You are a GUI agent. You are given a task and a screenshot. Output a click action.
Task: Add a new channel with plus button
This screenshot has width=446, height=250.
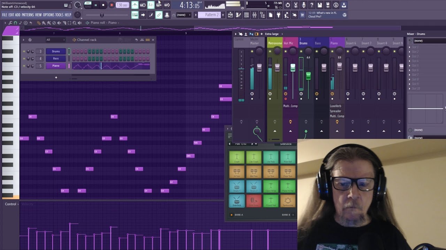point(56,77)
